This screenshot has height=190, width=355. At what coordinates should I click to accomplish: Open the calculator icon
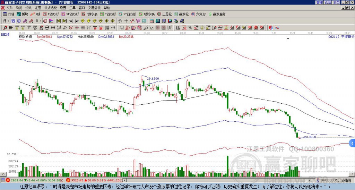[158, 21]
